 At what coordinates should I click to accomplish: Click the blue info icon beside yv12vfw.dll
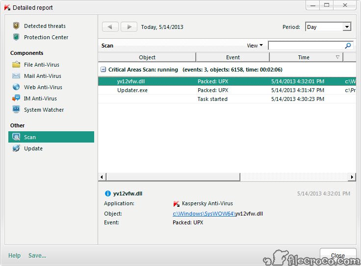(x=107, y=193)
